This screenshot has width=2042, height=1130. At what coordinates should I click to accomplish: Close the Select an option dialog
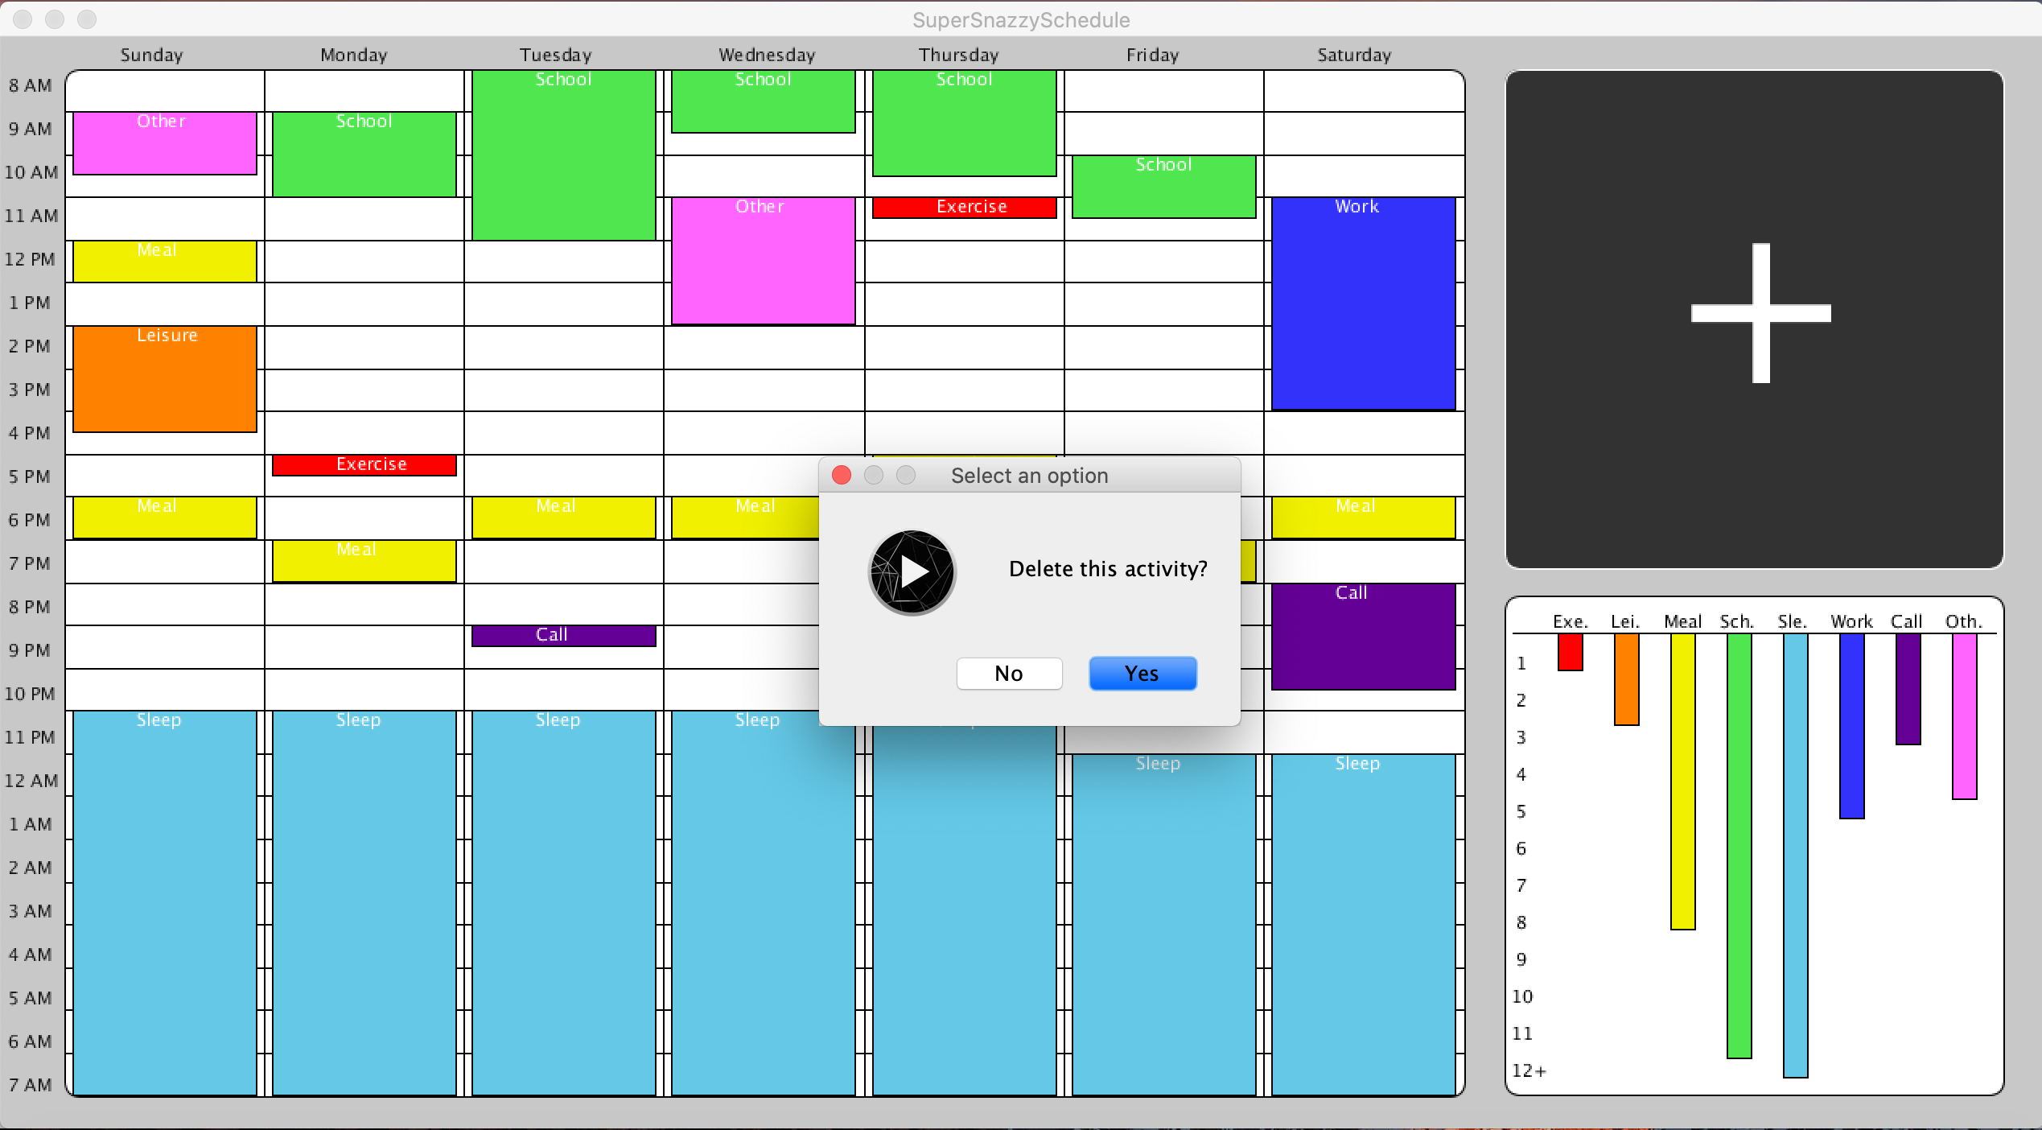pyautogui.click(x=842, y=476)
